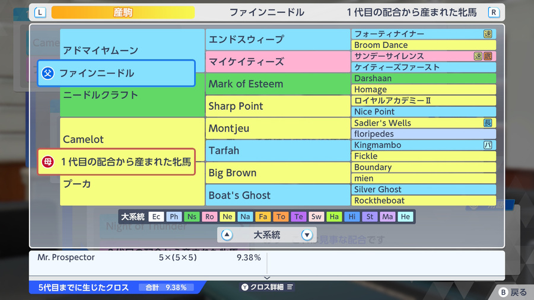534x300 pixels.
Task: Select the マイケイティーズ cell
Action: [x=278, y=62]
